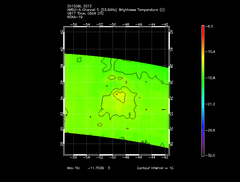The height and width of the screenshot is (182, 240).
Task: Click the -21.2 color bar tick label
Action: (212, 104)
